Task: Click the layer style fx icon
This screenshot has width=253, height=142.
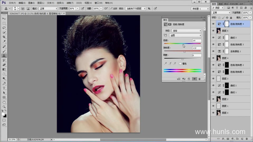Action: point(223,139)
